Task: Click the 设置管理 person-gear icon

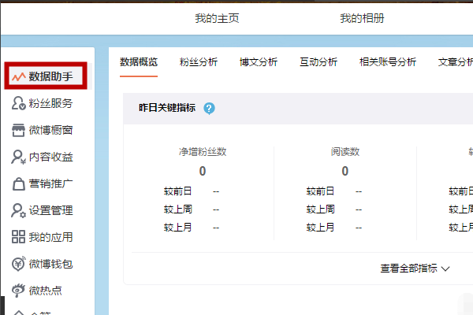Action: pyautogui.click(x=18, y=210)
